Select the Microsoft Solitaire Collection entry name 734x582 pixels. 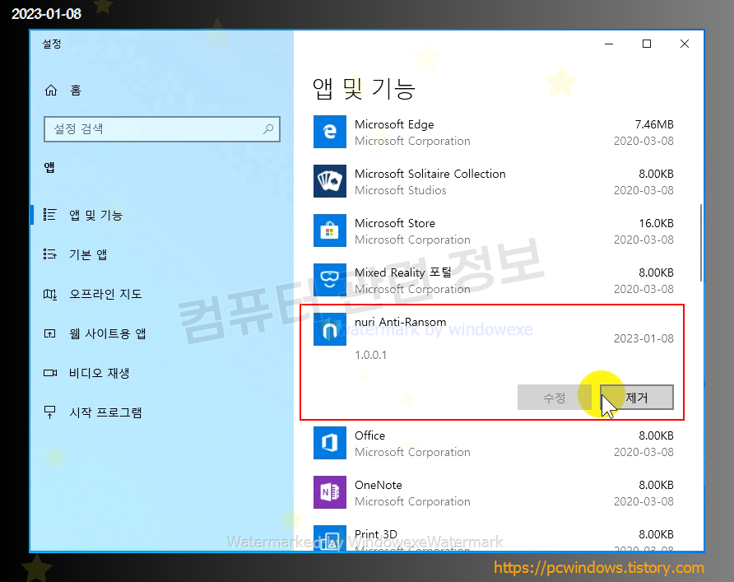(x=430, y=174)
